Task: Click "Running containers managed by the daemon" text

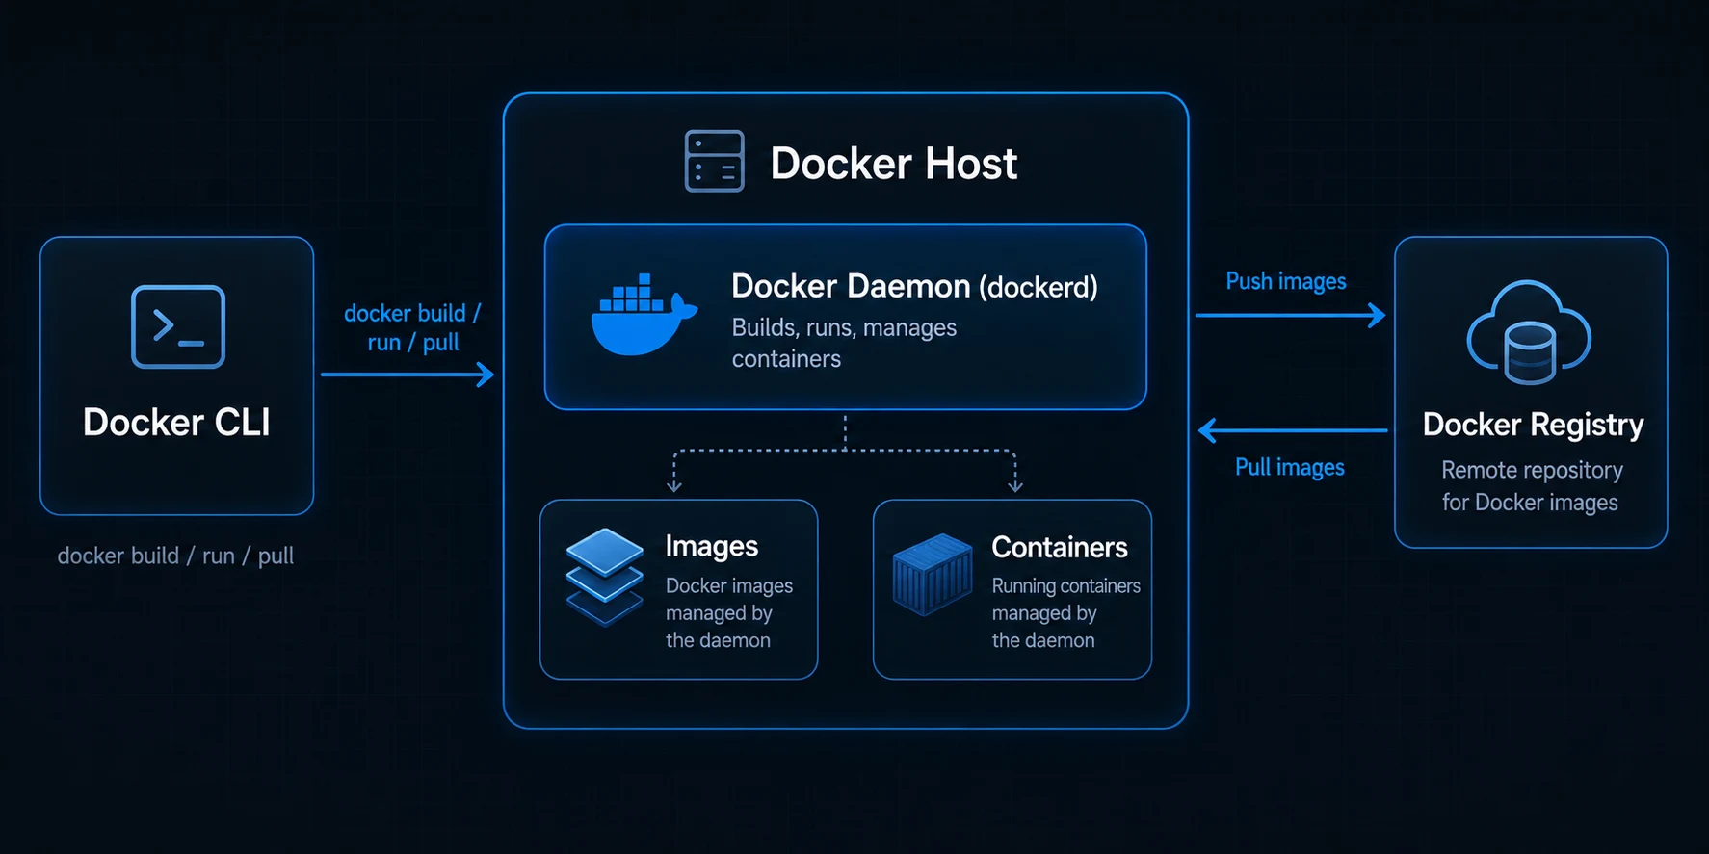Action: tap(1065, 612)
